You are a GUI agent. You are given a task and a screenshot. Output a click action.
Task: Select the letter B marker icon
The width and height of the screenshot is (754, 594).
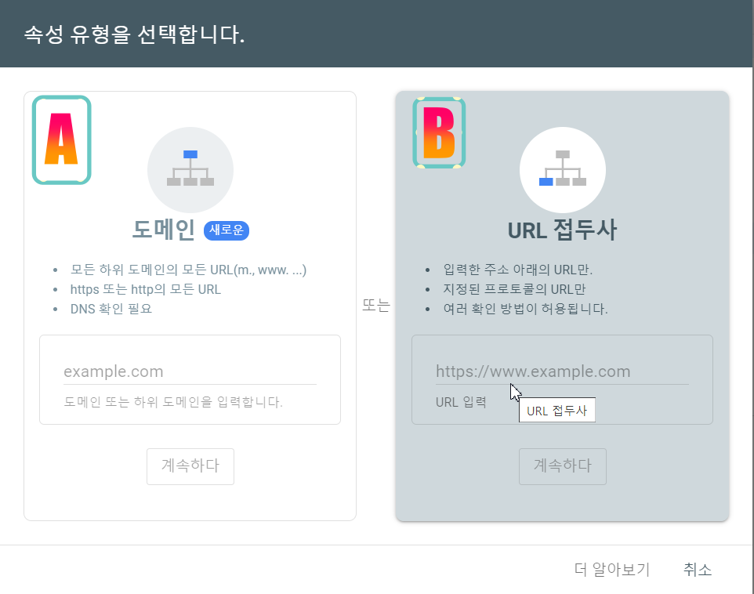(437, 133)
